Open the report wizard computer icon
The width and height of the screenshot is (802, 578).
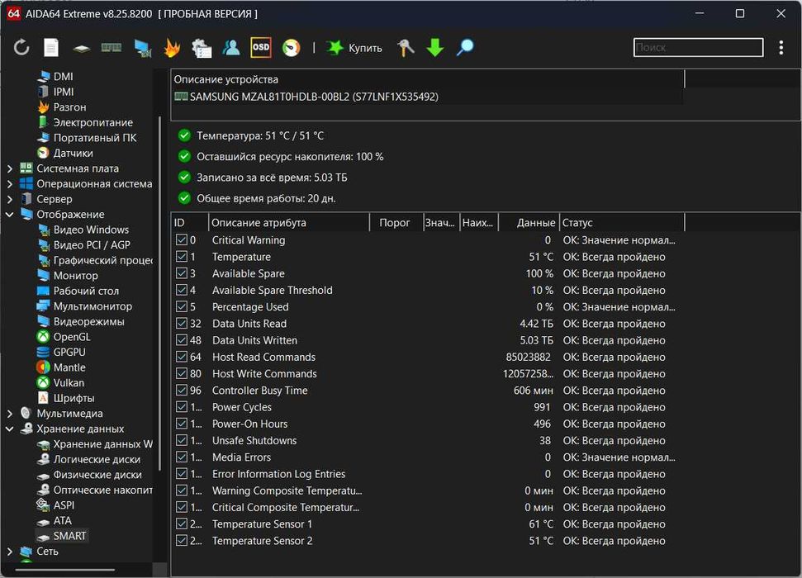(x=202, y=48)
